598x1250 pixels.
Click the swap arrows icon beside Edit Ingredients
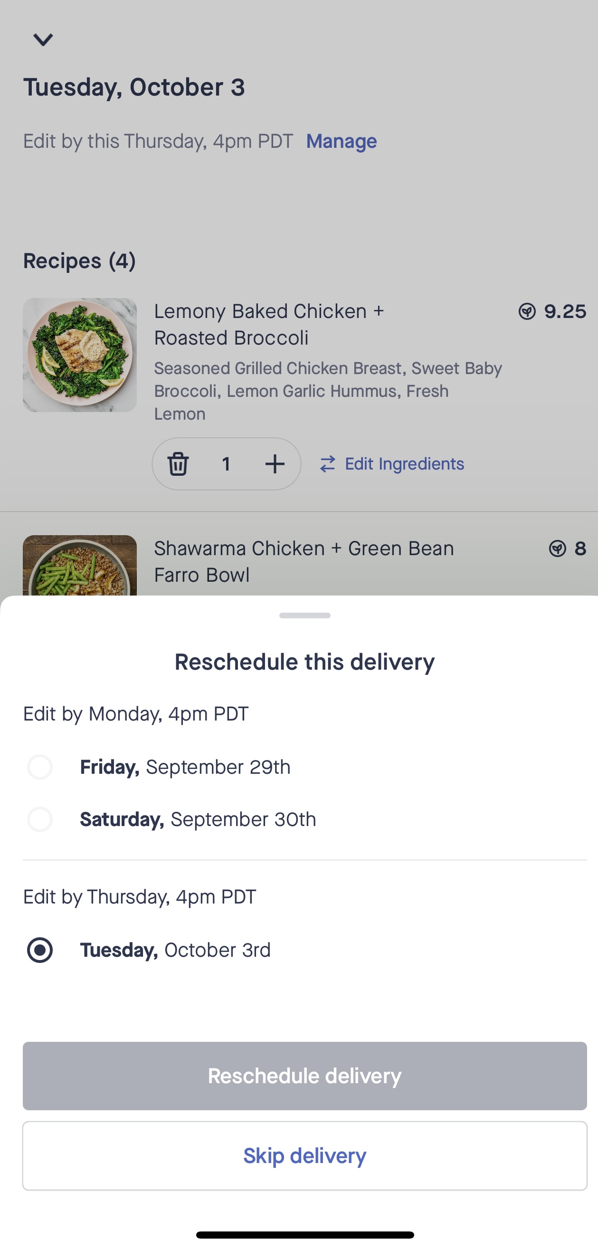[x=328, y=464]
